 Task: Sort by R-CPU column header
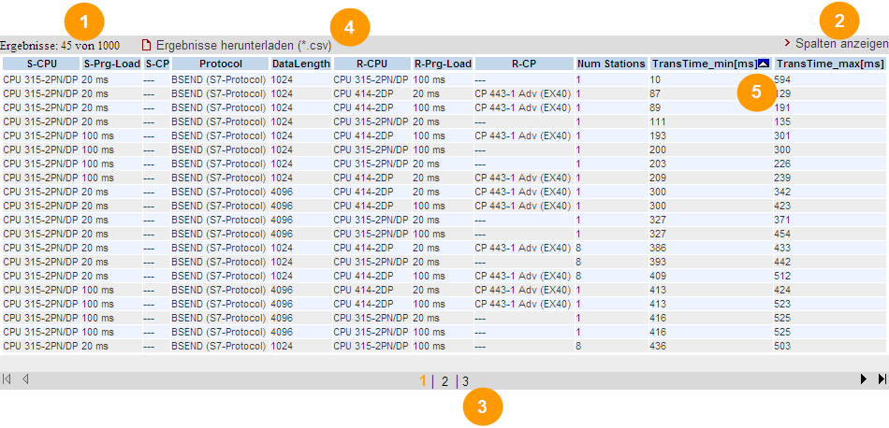[372, 64]
